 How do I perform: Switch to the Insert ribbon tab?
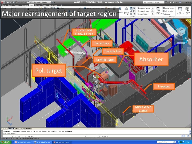(10, 5)
